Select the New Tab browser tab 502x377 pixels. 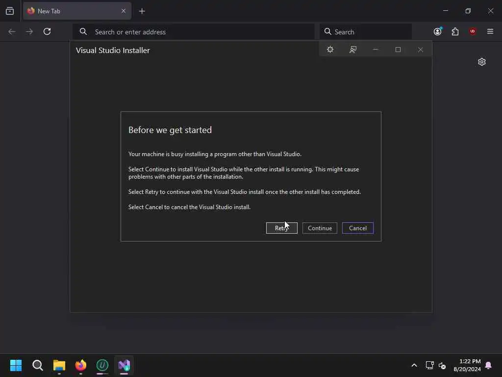coord(77,11)
